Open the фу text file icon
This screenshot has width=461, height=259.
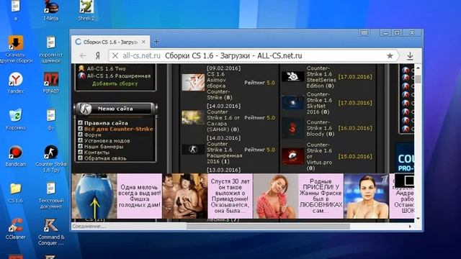tap(51, 119)
